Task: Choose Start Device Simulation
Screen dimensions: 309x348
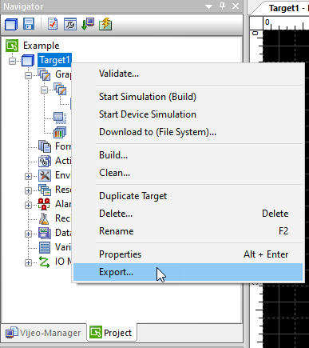Action: coord(188,114)
